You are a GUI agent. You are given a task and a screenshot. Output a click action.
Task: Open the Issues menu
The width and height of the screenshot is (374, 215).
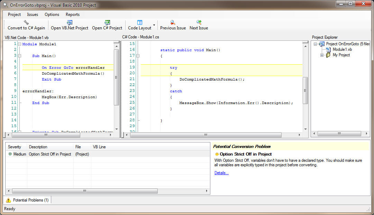pos(33,15)
